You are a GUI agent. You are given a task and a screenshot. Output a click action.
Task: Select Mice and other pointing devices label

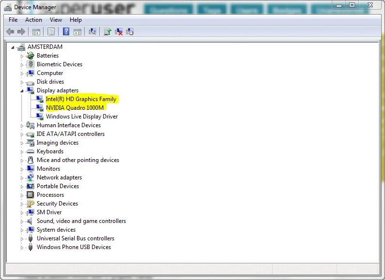point(78,160)
